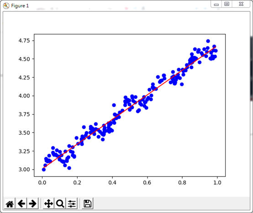The height and width of the screenshot is (213, 253).
Task: Go forward to the next view
Action: pos(33,204)
